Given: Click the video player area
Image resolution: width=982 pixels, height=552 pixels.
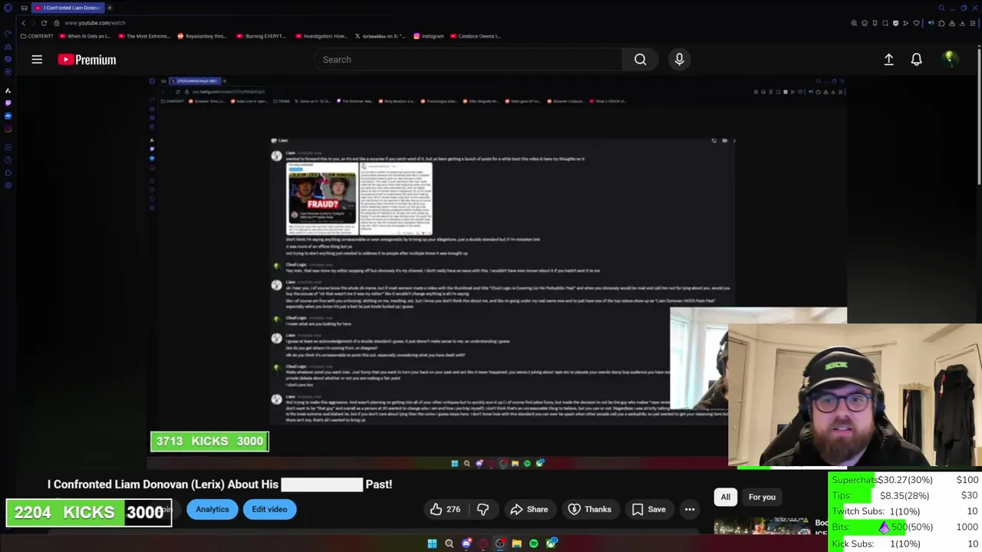Looking at the screenshot, I should [x=499, y=272].
